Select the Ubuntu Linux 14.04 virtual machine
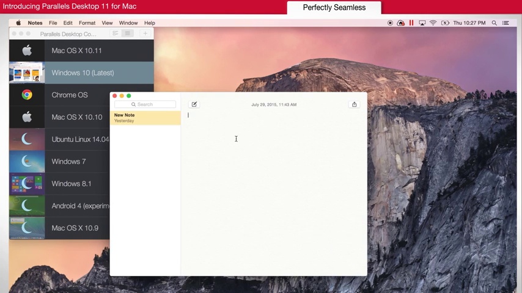The image size is (522, 293). click(x=59, y=139)
